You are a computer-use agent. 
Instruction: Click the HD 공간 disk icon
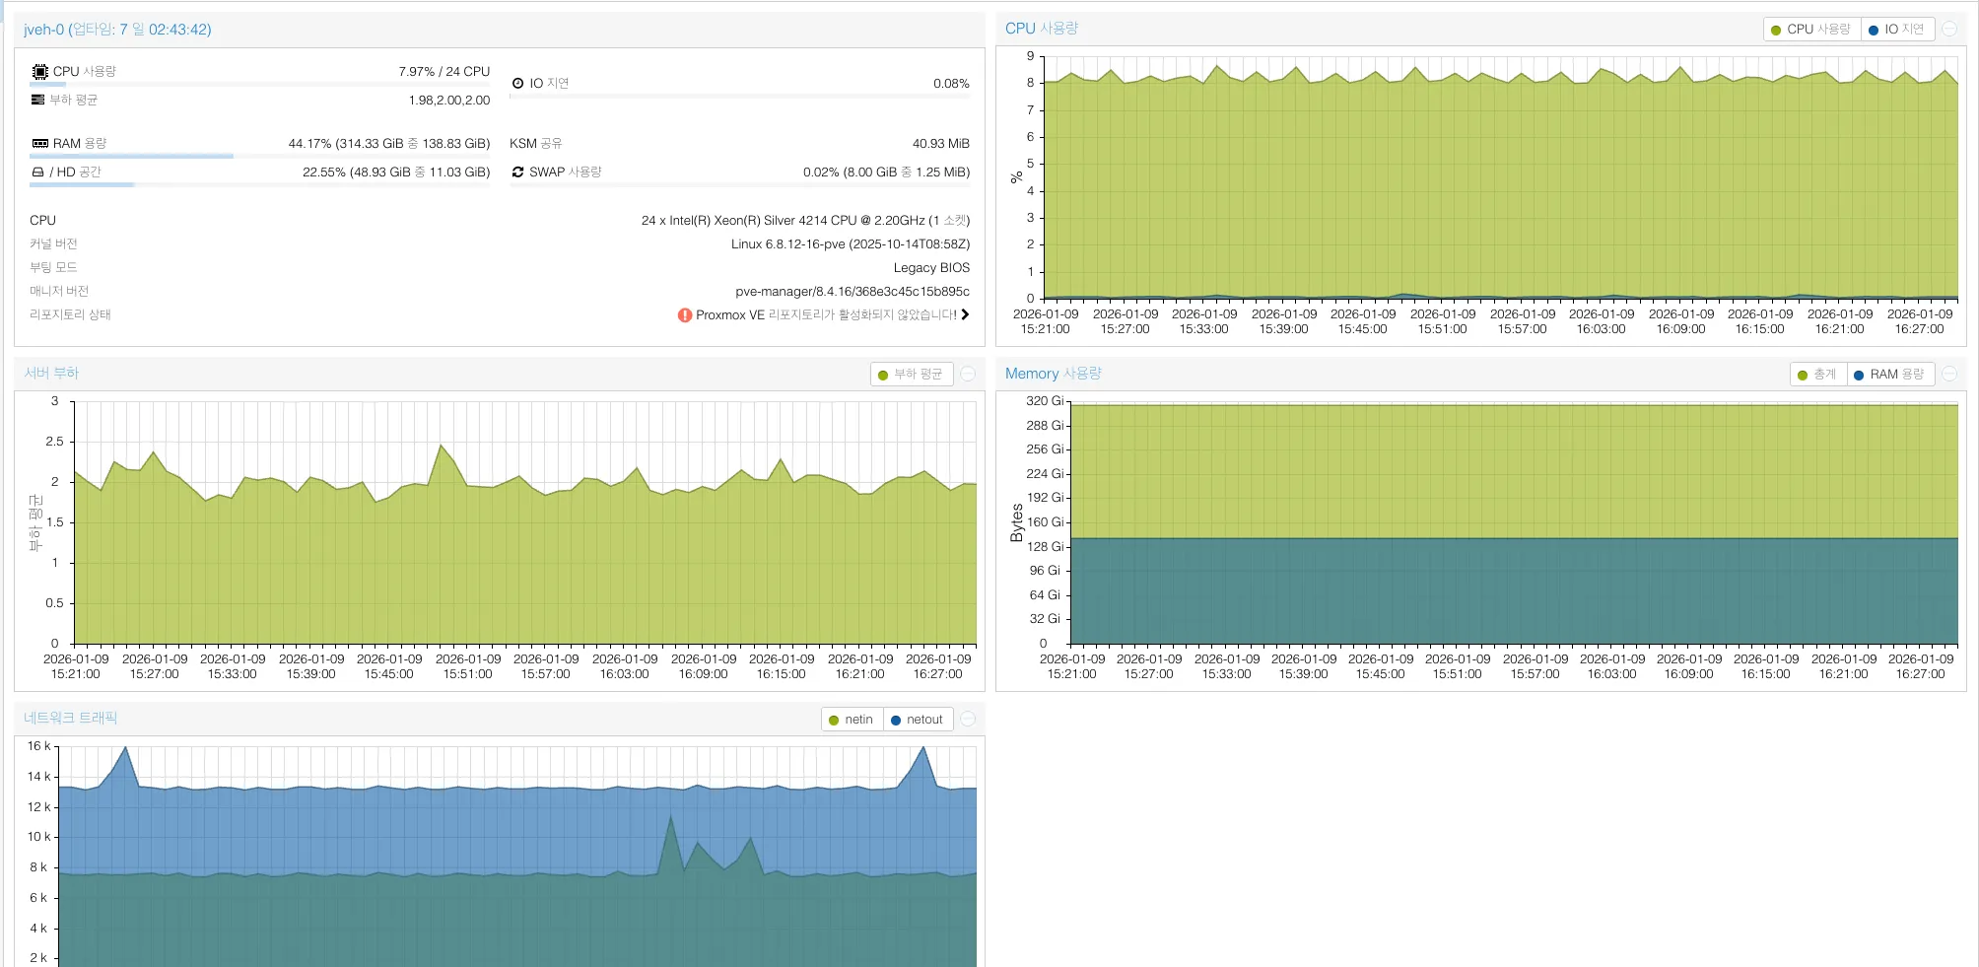tap(37, 173)
